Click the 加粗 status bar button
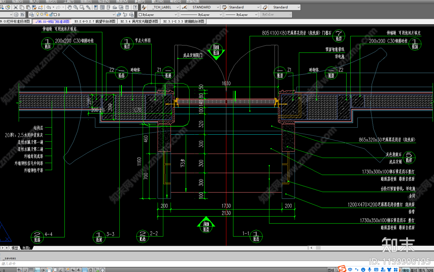Image resolution: width=434 pixels, height=272 pixels. point(430,270)
